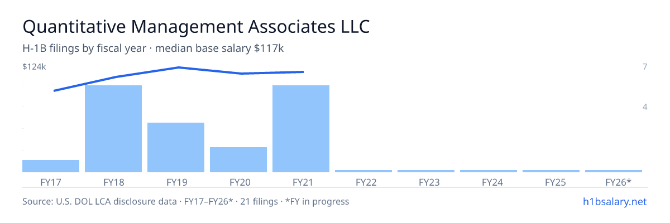Click the source footnote text
Screen dimensions: 670x223
pyautogui.click(x=186, y=201)
